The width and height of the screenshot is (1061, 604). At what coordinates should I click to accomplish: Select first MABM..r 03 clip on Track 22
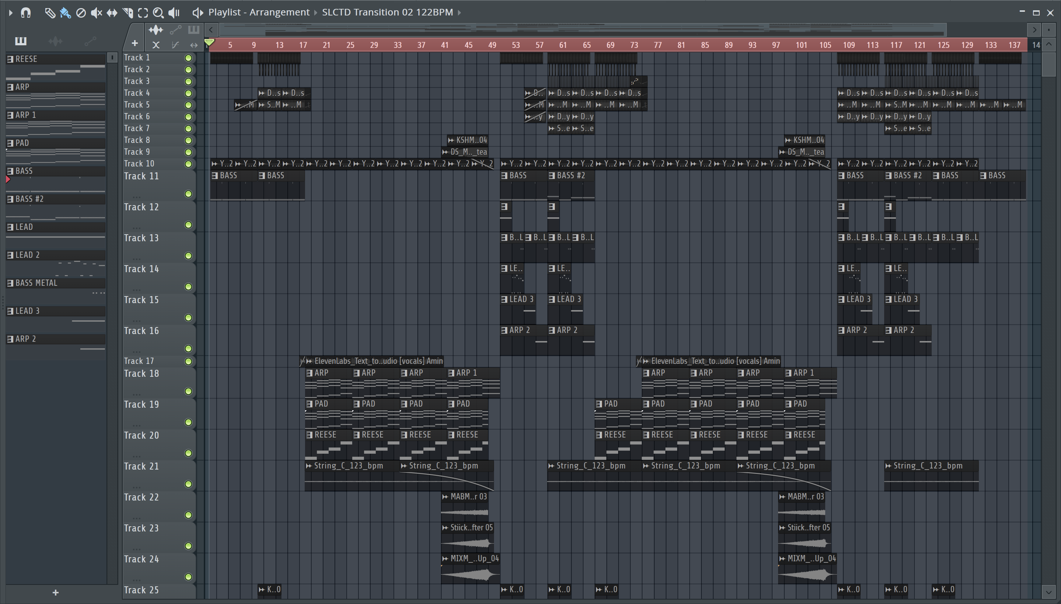(465, 506)
